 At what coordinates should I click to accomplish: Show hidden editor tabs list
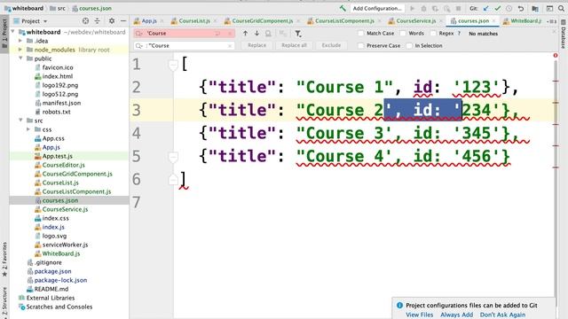pos(552,21)
